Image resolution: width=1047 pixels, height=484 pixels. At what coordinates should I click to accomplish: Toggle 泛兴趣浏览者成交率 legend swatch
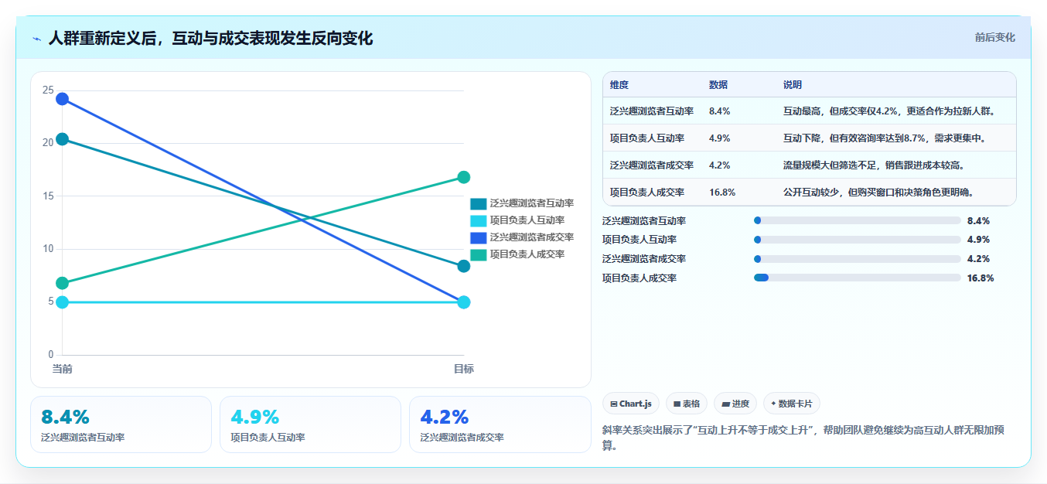pos(479,237)
